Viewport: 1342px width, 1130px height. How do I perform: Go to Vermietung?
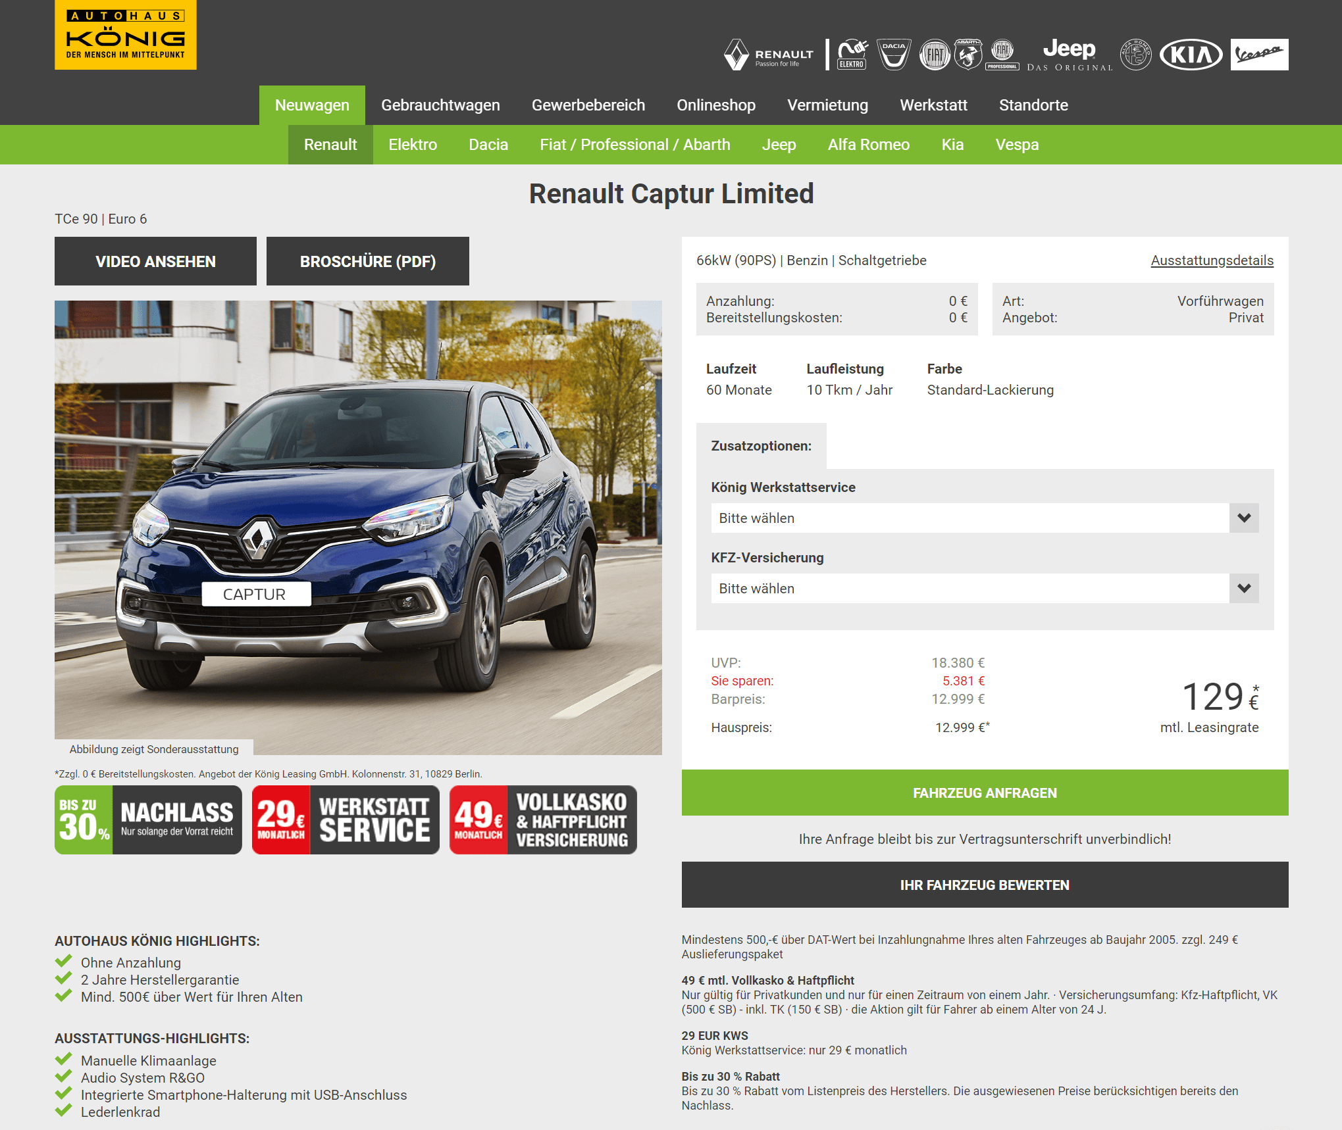(x=827, y=105)
